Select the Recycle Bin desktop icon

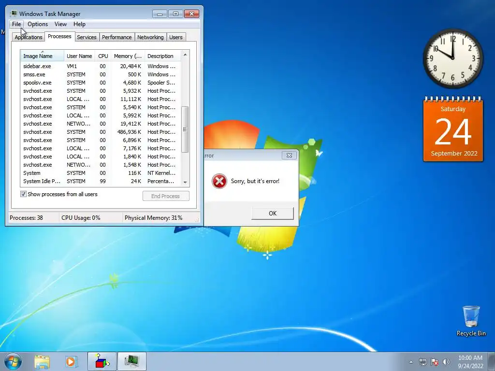(x=471, y=321)
